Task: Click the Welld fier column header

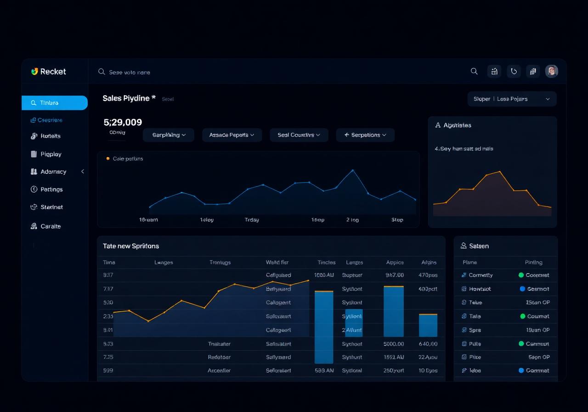Action: point(277,263)
